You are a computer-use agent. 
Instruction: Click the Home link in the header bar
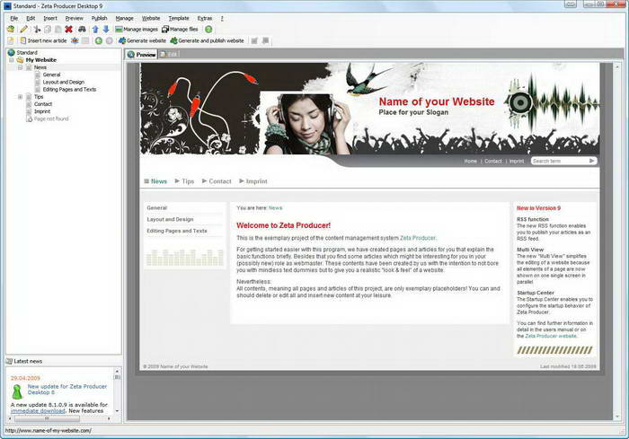tap(471, 162)
